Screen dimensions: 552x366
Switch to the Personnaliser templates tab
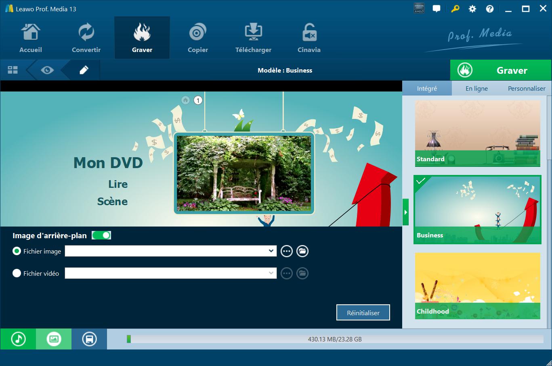click(x=527, y=88)
